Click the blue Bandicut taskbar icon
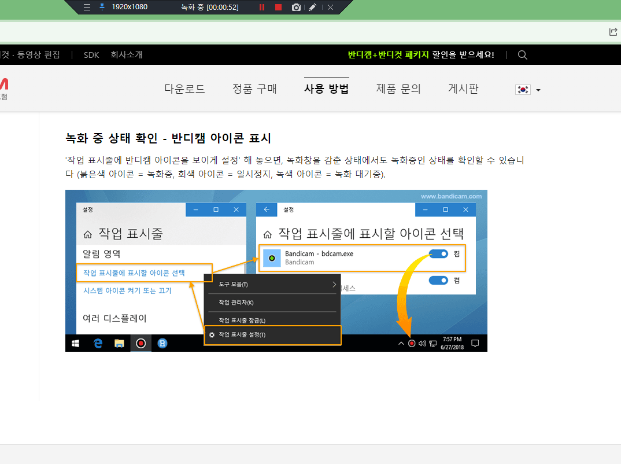The width and height of the screenshot is (621, 464). 162,343
